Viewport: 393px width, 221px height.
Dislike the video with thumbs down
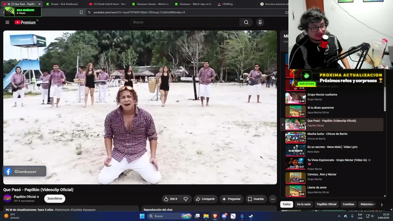coord(186,199)
